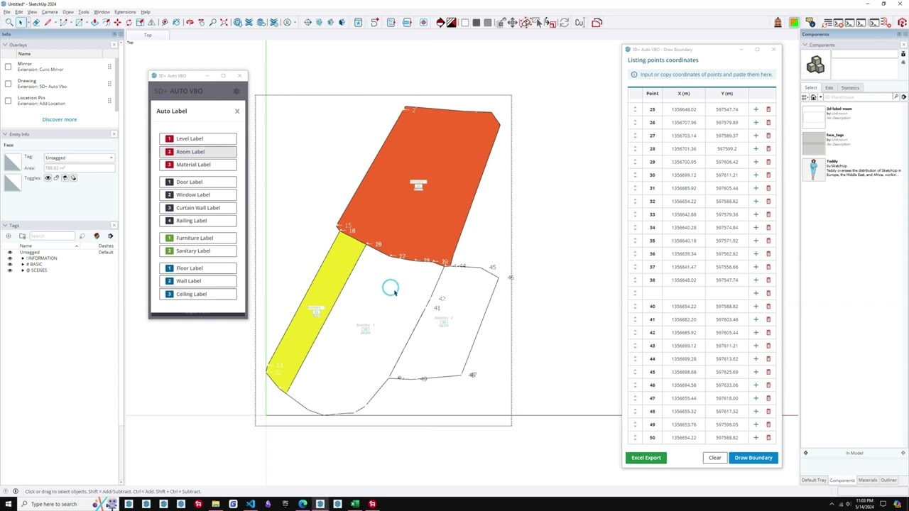Screen dimensions: 909x511
Task: Open the Tags panel details arrow
Action: 110,236
